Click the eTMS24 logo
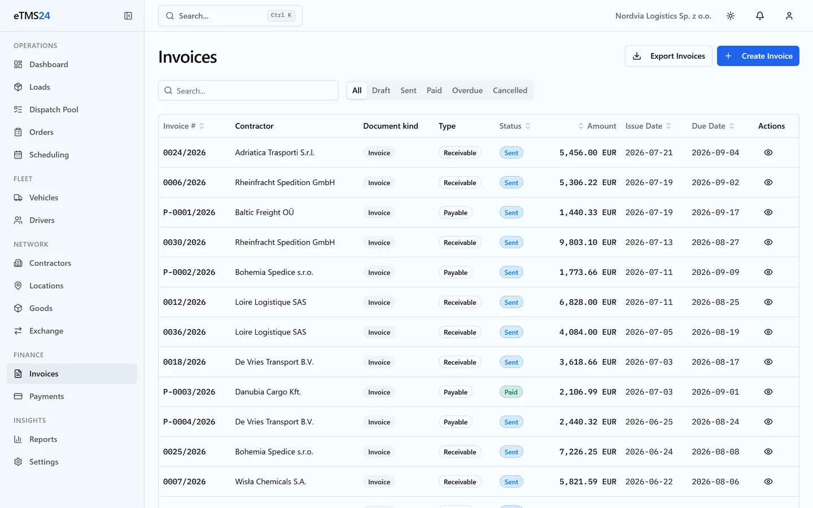The image size is (813, 508). (32, 16)
